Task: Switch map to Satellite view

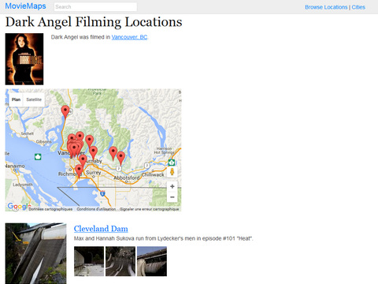Action: click(34, 99)
